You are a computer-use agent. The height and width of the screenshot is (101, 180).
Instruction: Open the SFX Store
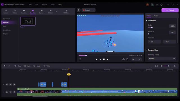(66, 12)
